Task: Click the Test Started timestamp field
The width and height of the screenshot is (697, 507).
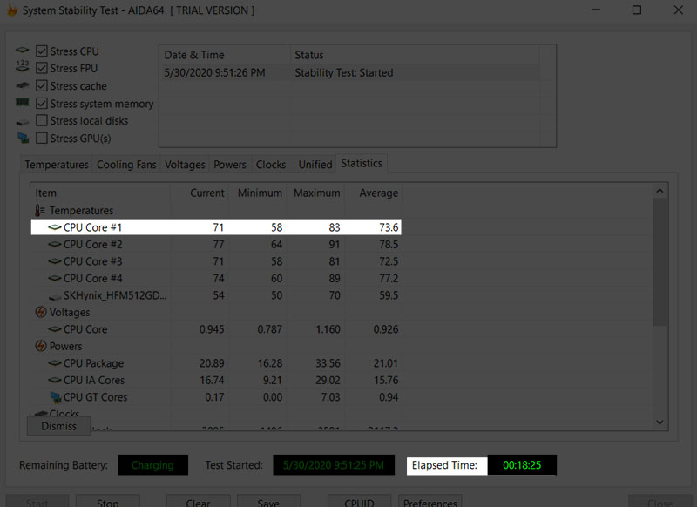Action: click(x=334, y=465)
